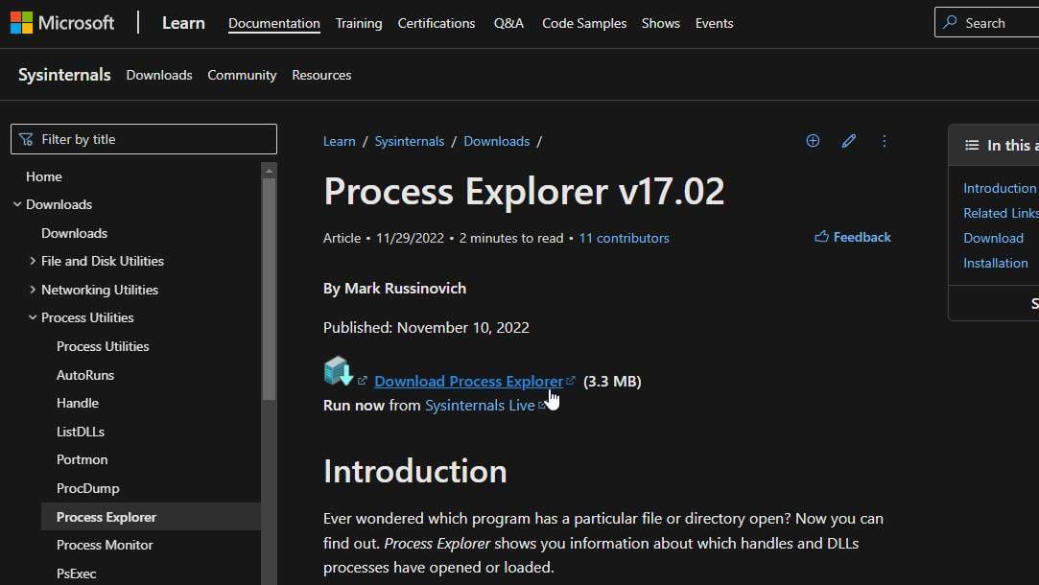The width and height of the screenshot is (1039, 585).
Task: Click the sidebar scrollbar up arrow
Action: coord(270,170)
